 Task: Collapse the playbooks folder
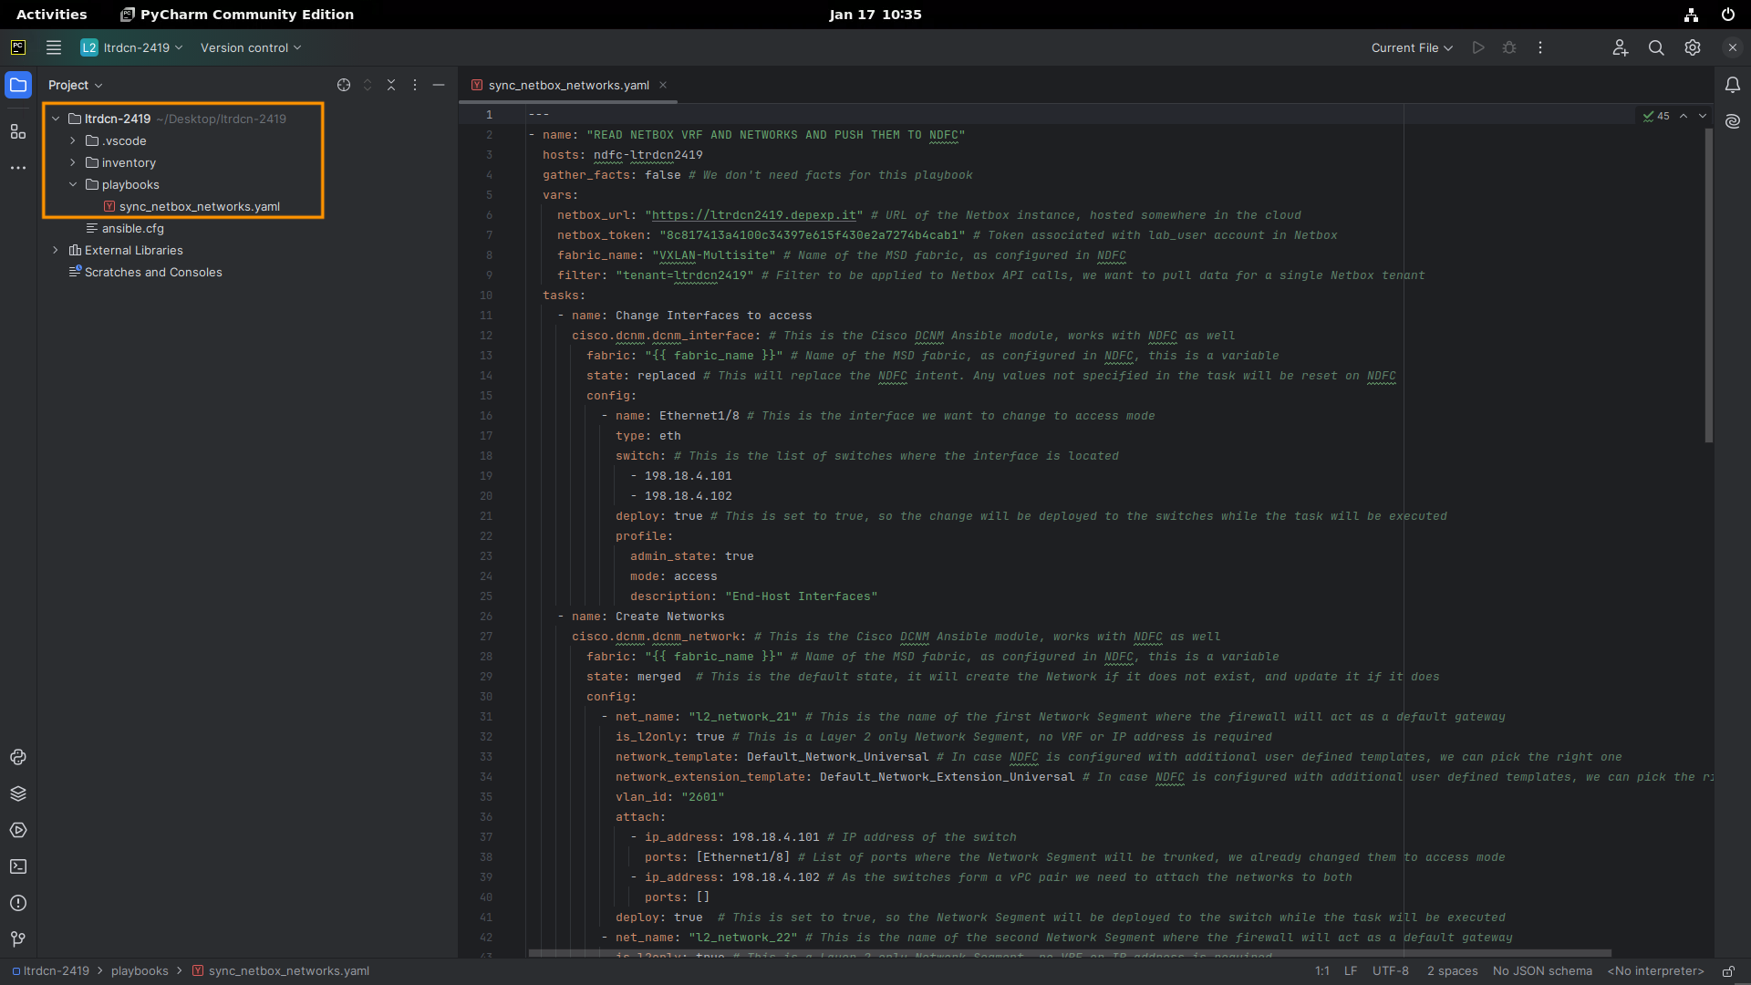pos(73,184)
